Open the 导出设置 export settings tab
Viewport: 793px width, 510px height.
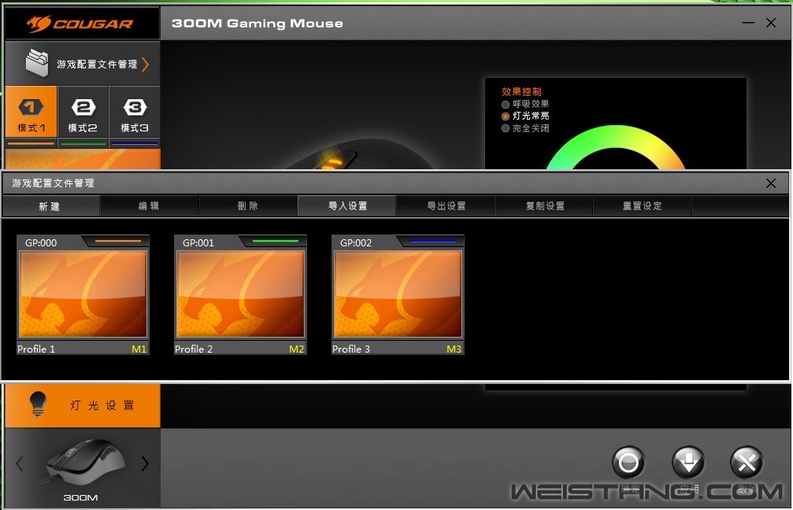[x=446, y=206]
